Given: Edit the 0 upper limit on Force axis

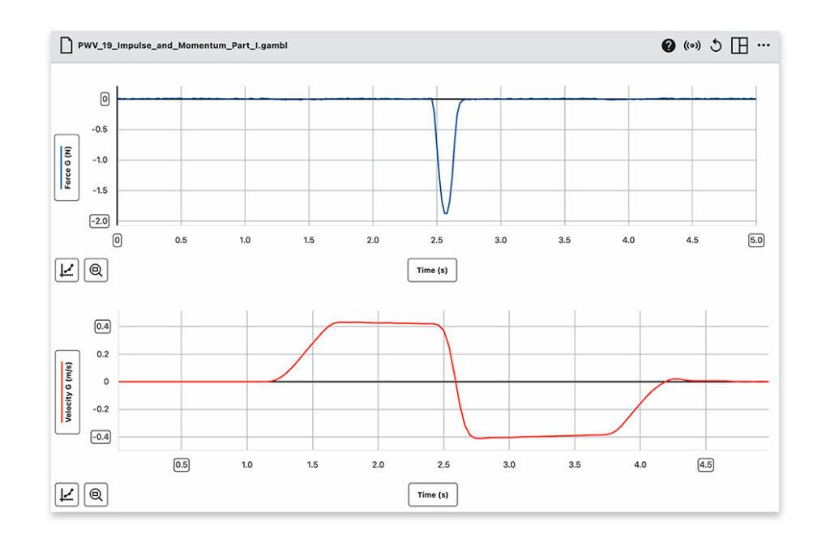Looking at the screenshot, I should click(105, 99).
